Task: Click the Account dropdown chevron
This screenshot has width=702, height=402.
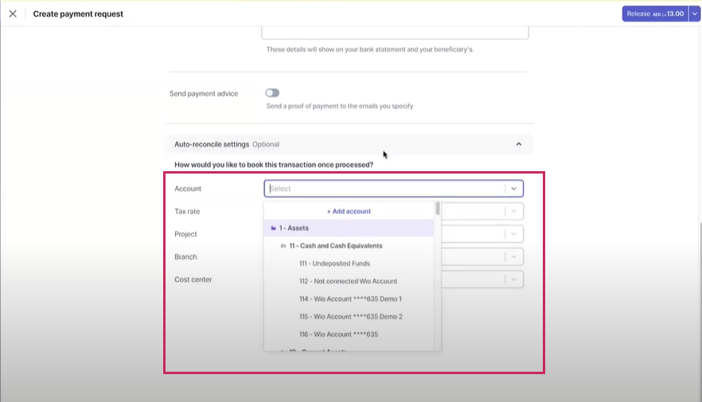Action: [x=514, y=189]
